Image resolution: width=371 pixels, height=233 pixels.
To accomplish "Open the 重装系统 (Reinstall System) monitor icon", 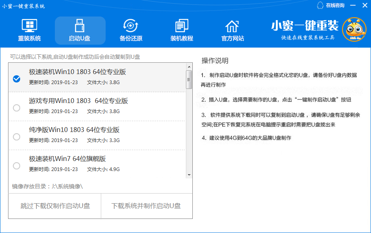I will point(29,27).
